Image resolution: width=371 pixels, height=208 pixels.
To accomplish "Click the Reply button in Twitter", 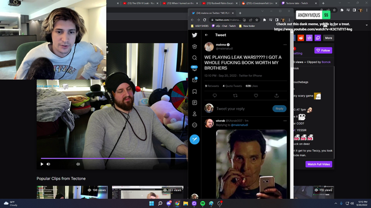I will [279, 109].
